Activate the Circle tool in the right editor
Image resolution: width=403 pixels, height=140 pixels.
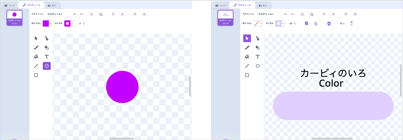(x=258, y=66)
